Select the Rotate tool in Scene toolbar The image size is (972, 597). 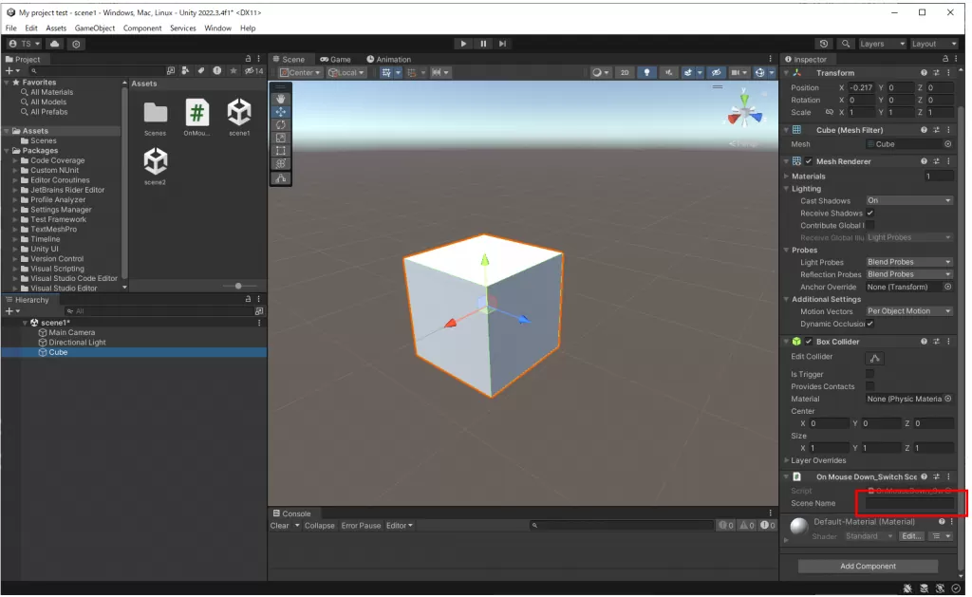(281, 124)
